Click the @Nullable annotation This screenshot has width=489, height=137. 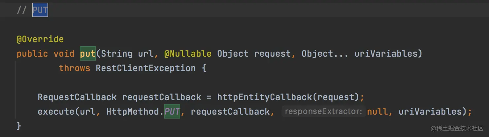188,54
